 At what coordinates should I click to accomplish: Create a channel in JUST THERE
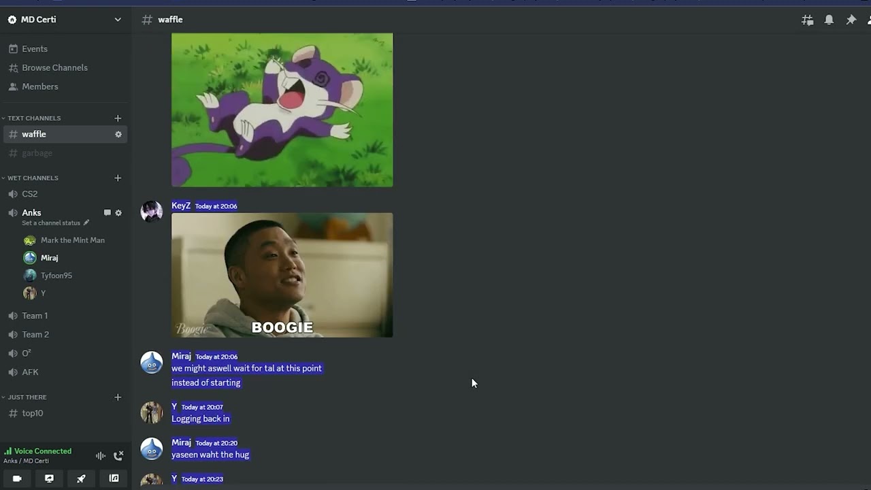tap(118, 397)
